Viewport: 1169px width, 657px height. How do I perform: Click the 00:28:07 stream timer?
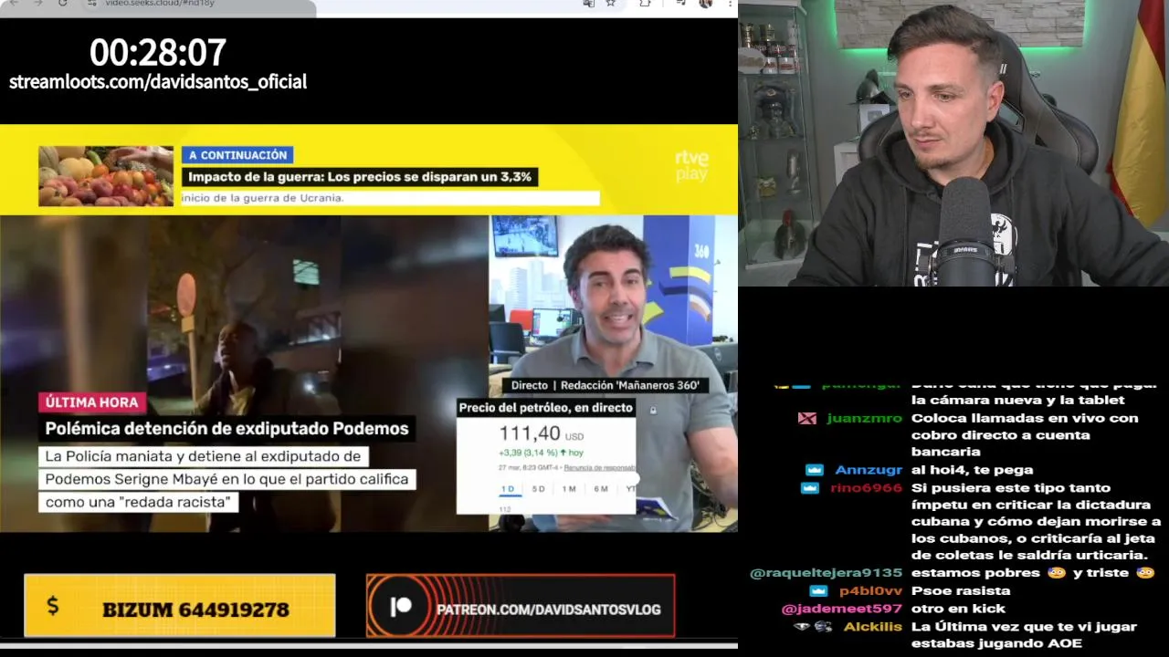click(x=158, y=52)
